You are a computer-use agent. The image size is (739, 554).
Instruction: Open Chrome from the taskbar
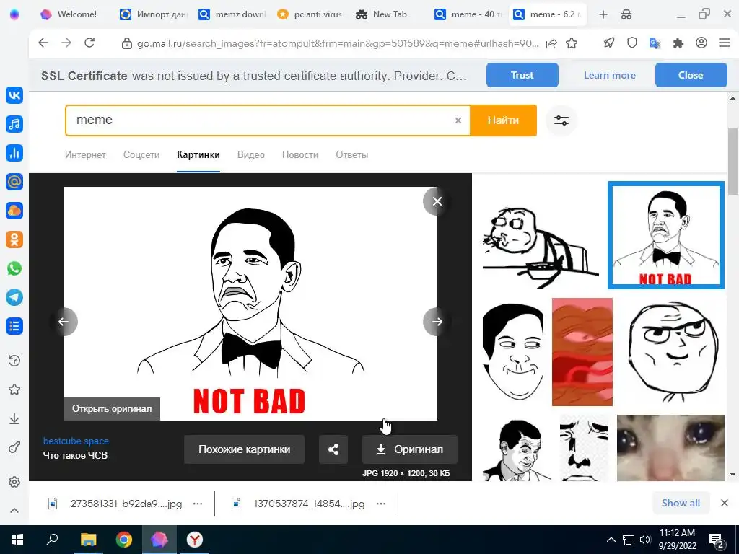pos(124,540)
